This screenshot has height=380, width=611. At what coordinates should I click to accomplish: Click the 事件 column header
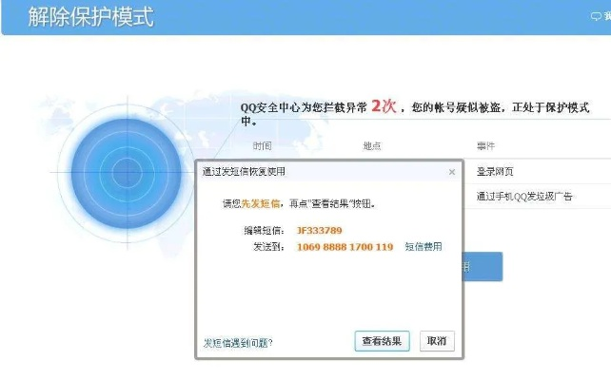pyautogui.click(x=485, y=146)
